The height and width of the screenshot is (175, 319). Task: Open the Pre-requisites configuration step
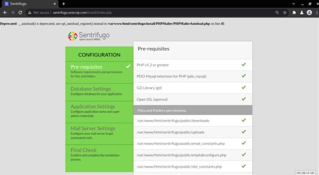[x=99, y=72]
